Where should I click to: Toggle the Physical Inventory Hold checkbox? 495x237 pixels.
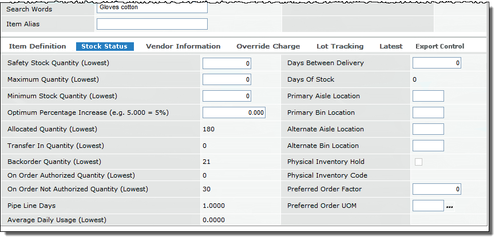coord(418,162)
